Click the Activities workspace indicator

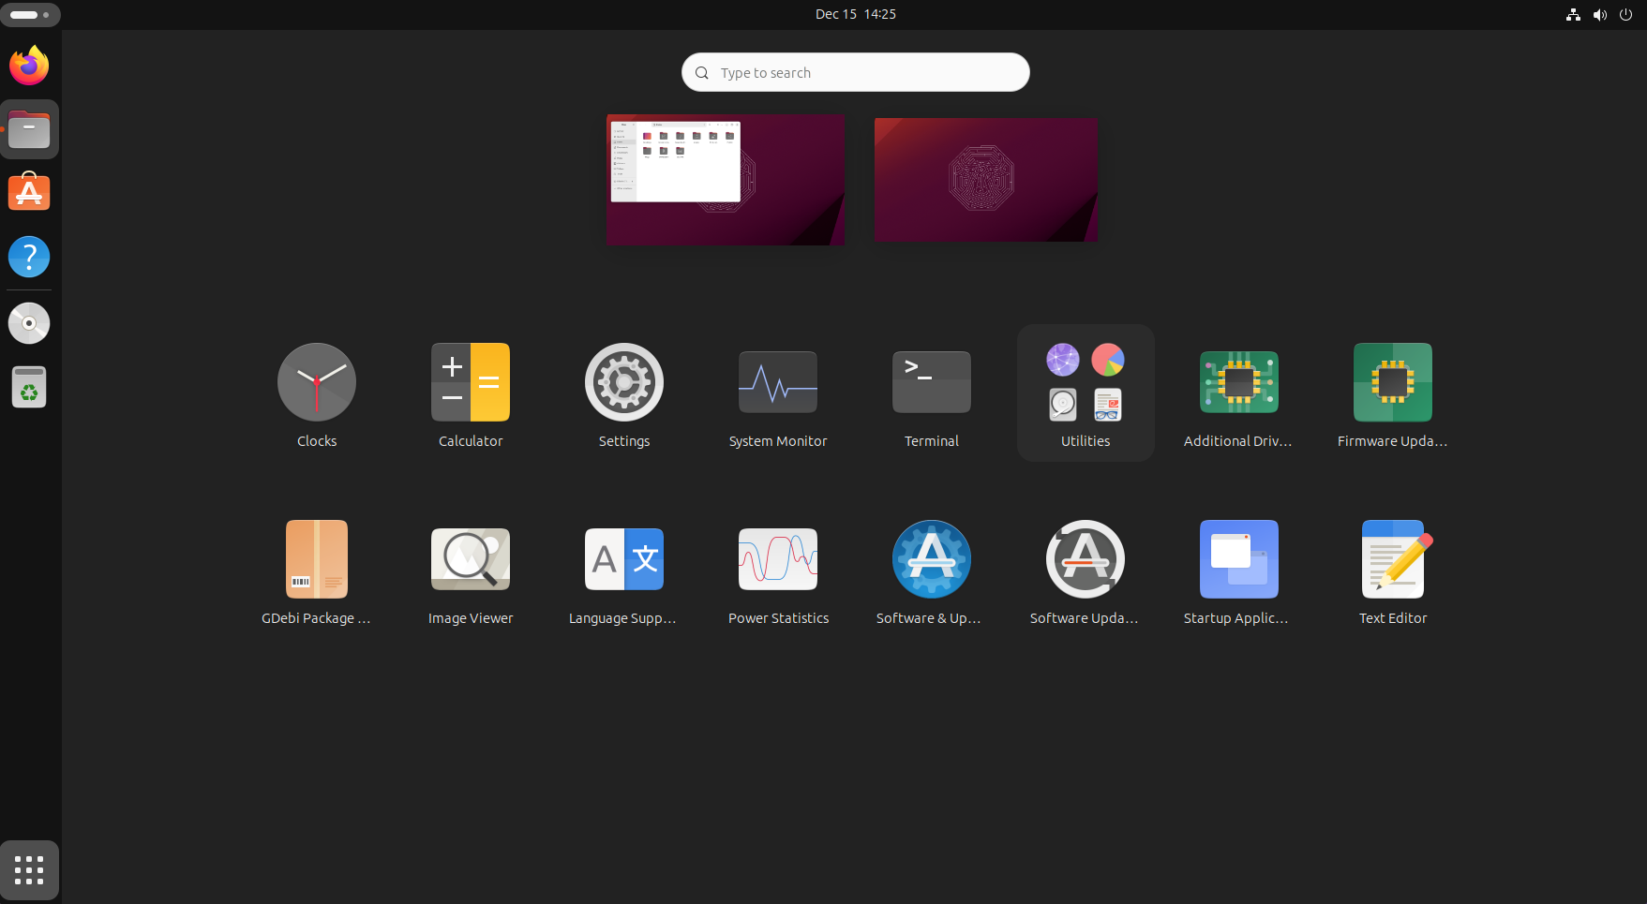[30, 14]
